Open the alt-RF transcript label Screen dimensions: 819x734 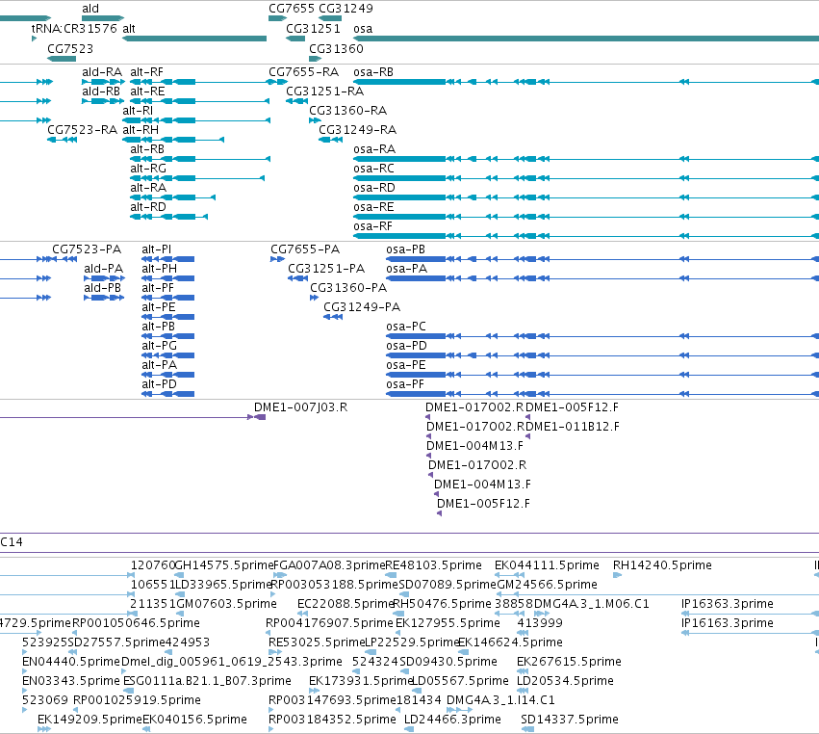[147, 72]
